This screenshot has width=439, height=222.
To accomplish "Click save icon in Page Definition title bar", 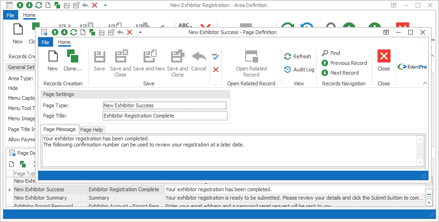I will (102, 32).
